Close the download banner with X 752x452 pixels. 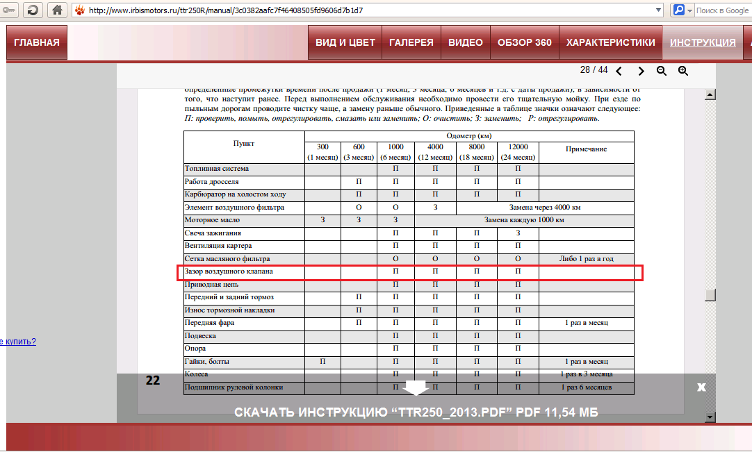pos(701,387)
